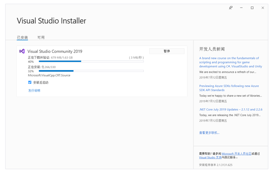This screenshot has width=273, height=175.
Task: Open Microsoft 开发人员社区 link
Action: (236, 154)
